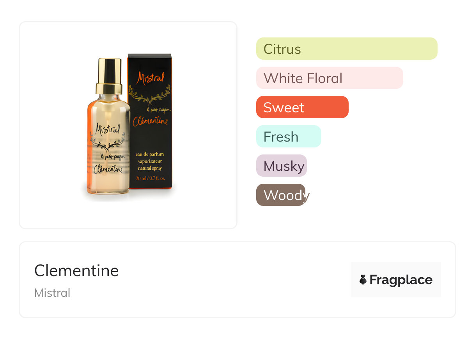Open the Clementine perfume title
Screen dimensions: 475x337
(x=76, y=270)
